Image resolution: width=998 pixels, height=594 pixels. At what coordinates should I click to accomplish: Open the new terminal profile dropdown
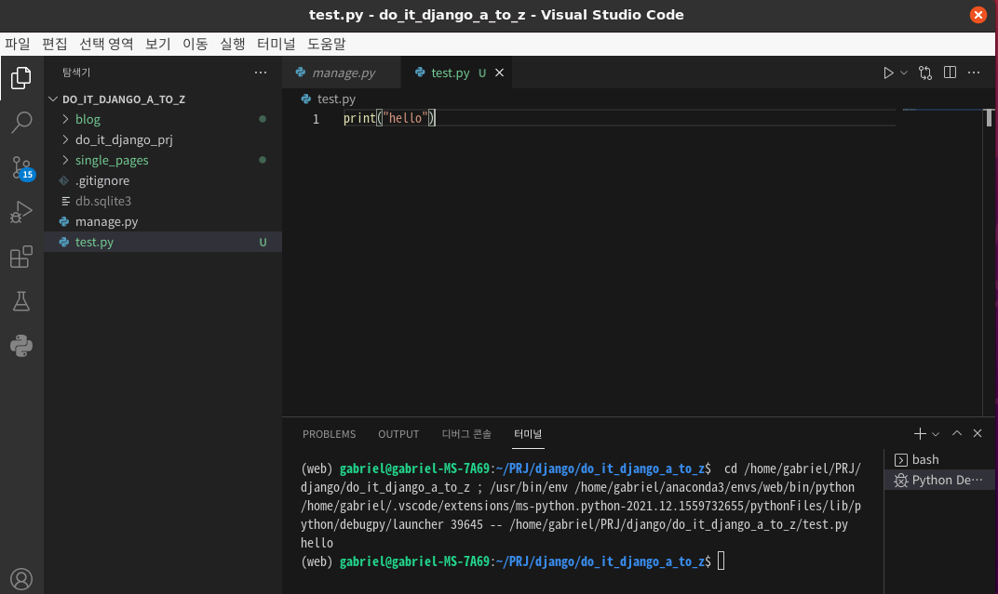936,434
